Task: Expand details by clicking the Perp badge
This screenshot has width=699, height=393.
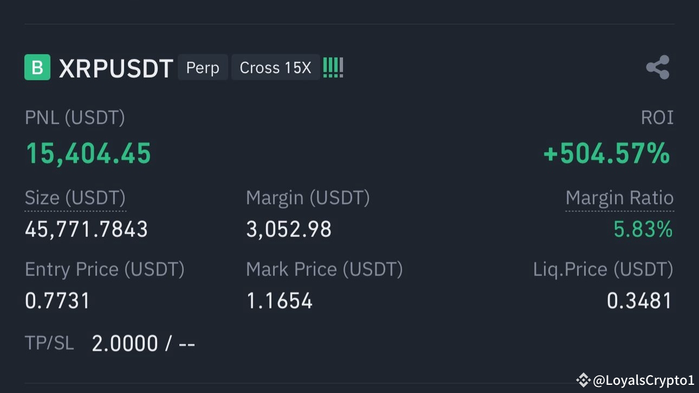Action: coord(203,67)
